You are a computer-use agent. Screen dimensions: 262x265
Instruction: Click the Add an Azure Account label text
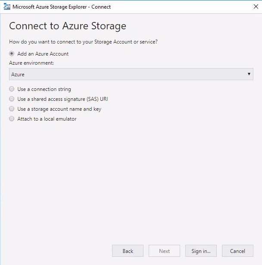pyautogui.click(x=43, y=54)
